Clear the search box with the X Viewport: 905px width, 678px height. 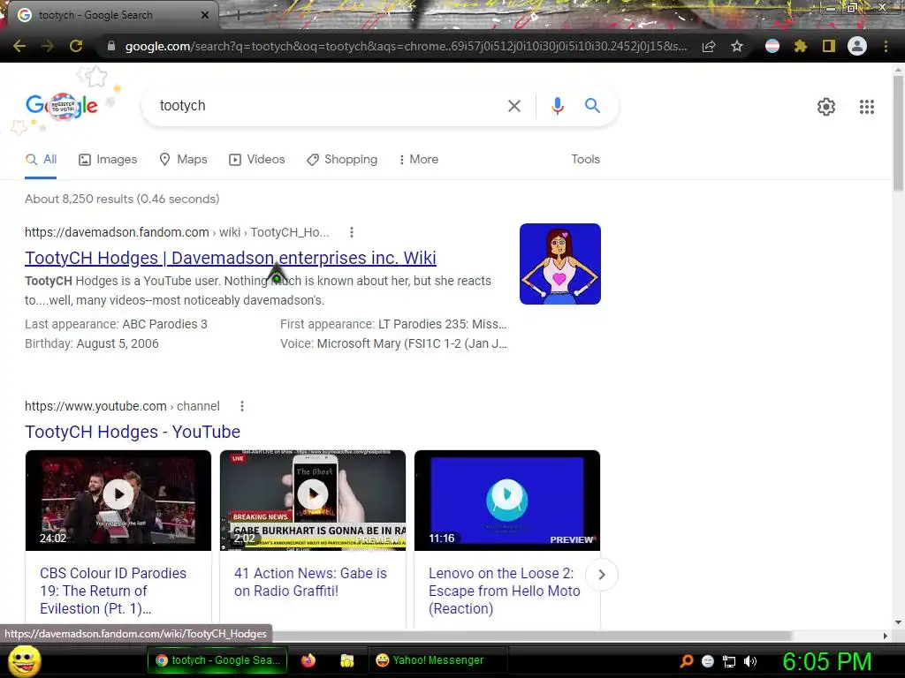(x=513, y=106)
